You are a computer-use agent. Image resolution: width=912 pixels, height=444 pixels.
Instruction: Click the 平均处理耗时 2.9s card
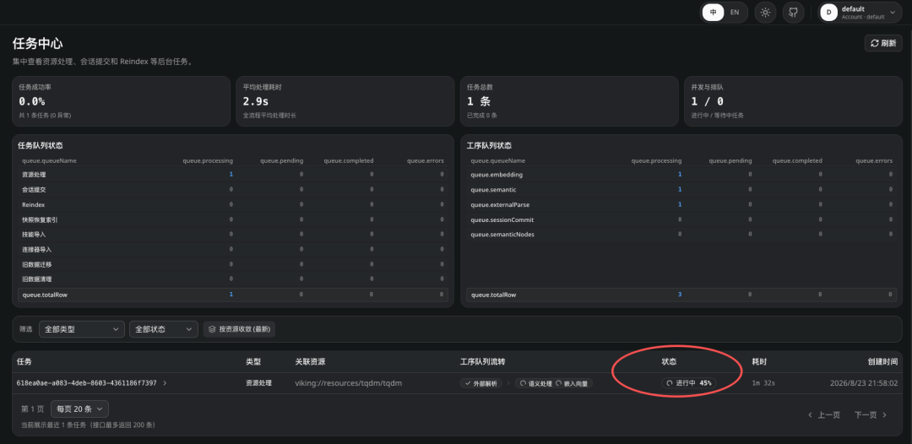point(345,101)
